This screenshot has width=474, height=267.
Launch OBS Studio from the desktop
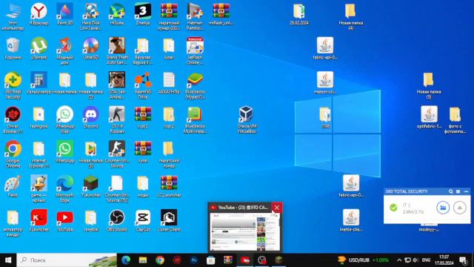point(117,222)
